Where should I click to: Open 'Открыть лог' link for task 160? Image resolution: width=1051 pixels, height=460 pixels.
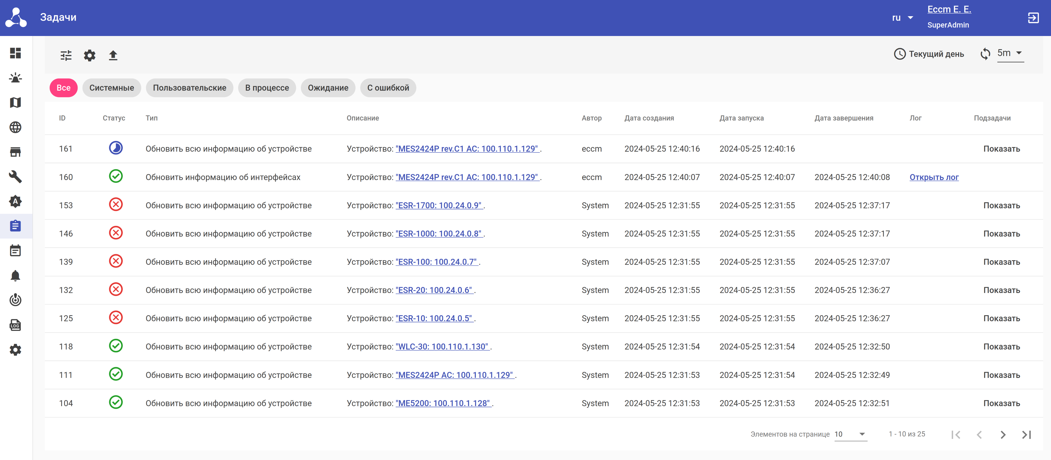coord(934,177)
